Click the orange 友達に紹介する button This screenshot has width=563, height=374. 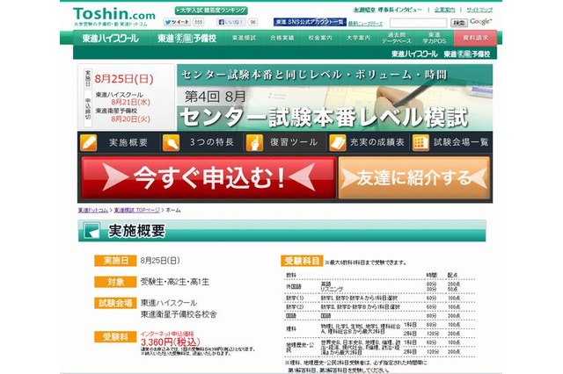[414, 177]
